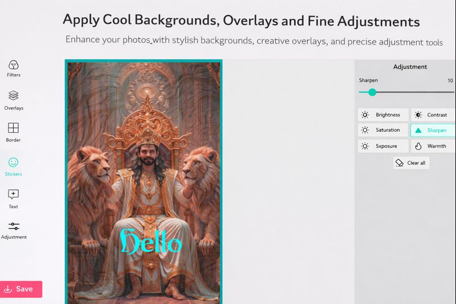The height and width of the screenshot is (304, 456).
Task: Select the Saturation adjustment option
Action: [383, 130]
